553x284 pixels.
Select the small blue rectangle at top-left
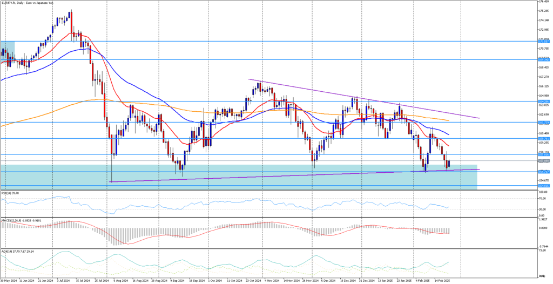(x=7, y=48)
